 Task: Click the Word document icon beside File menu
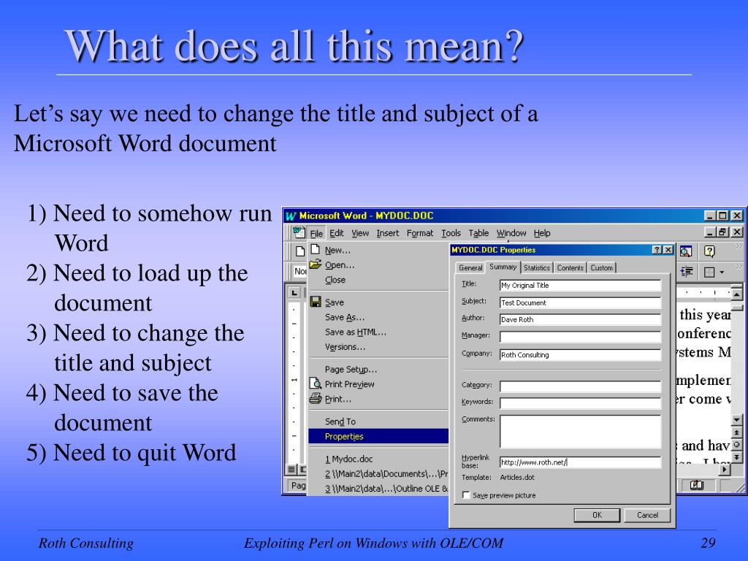click(x=299, y=232)
